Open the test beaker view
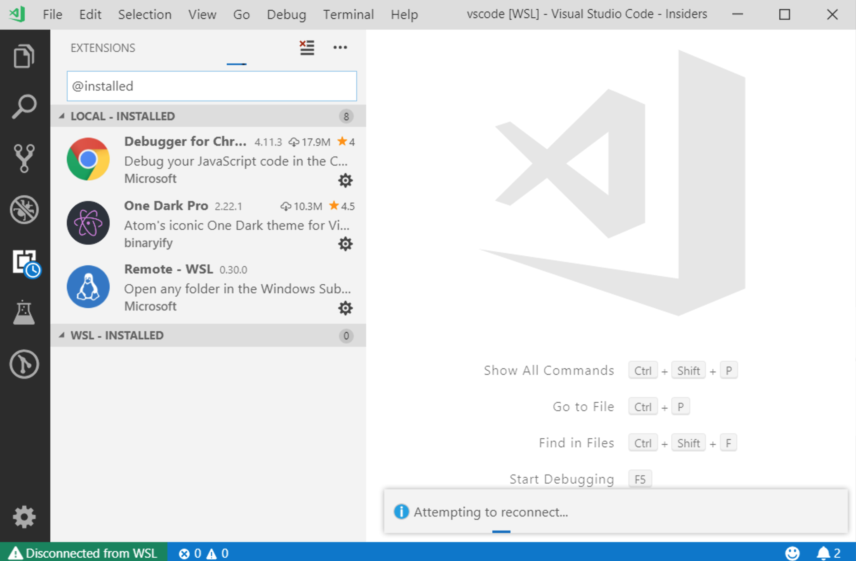This screenshot has height=561, width=856. pyautogui.click(x=24, y=313)
